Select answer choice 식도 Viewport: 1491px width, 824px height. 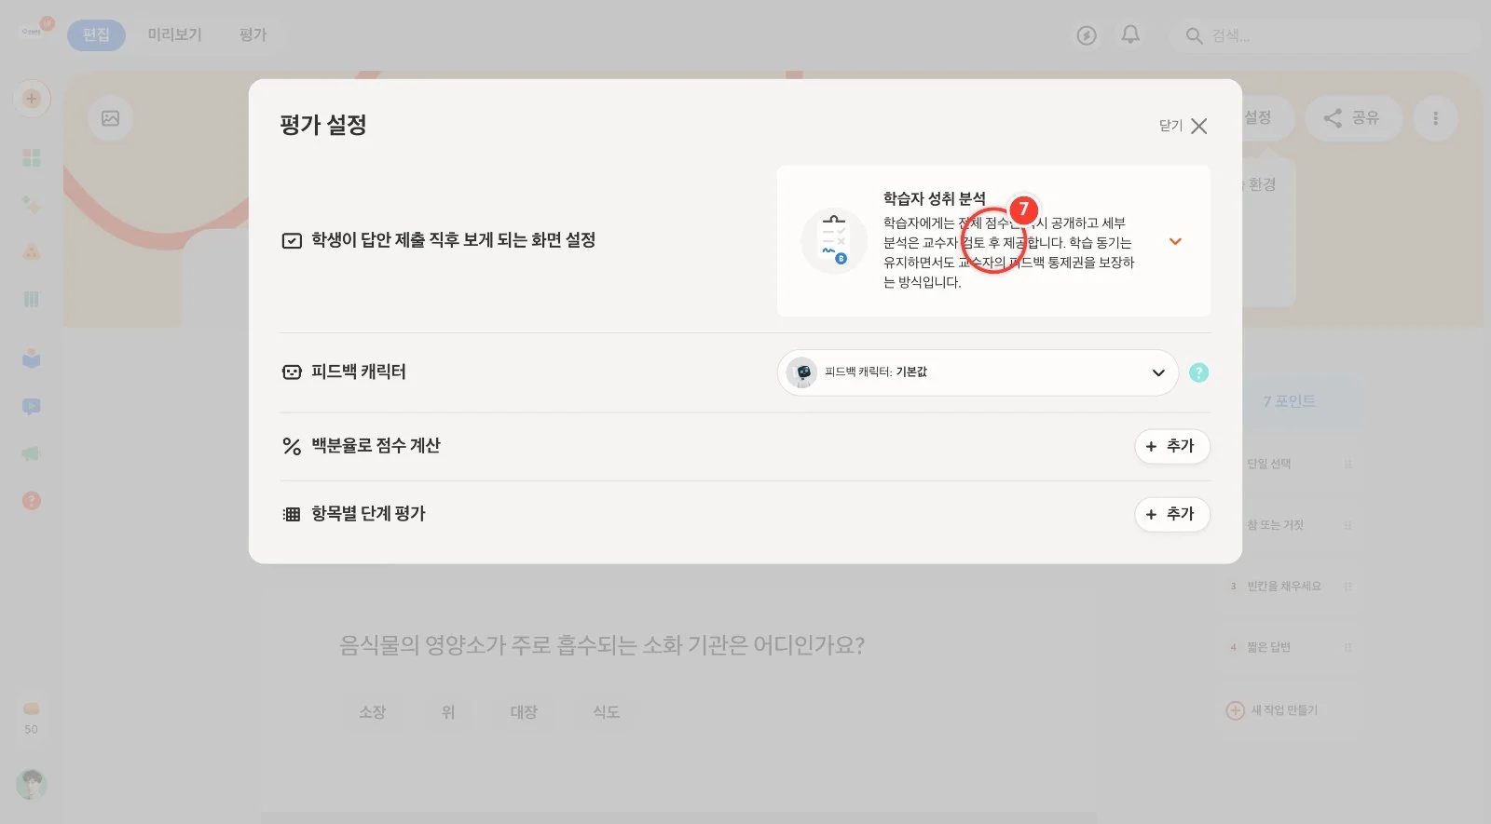[607, 712]
